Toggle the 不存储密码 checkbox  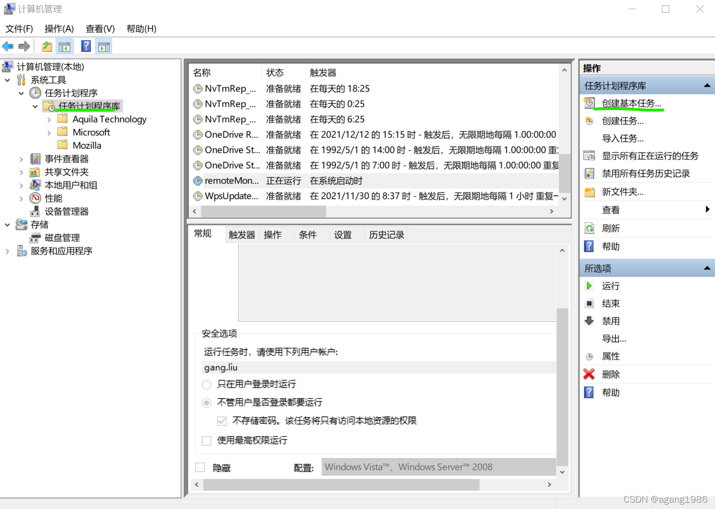click(x=222, y=421)
